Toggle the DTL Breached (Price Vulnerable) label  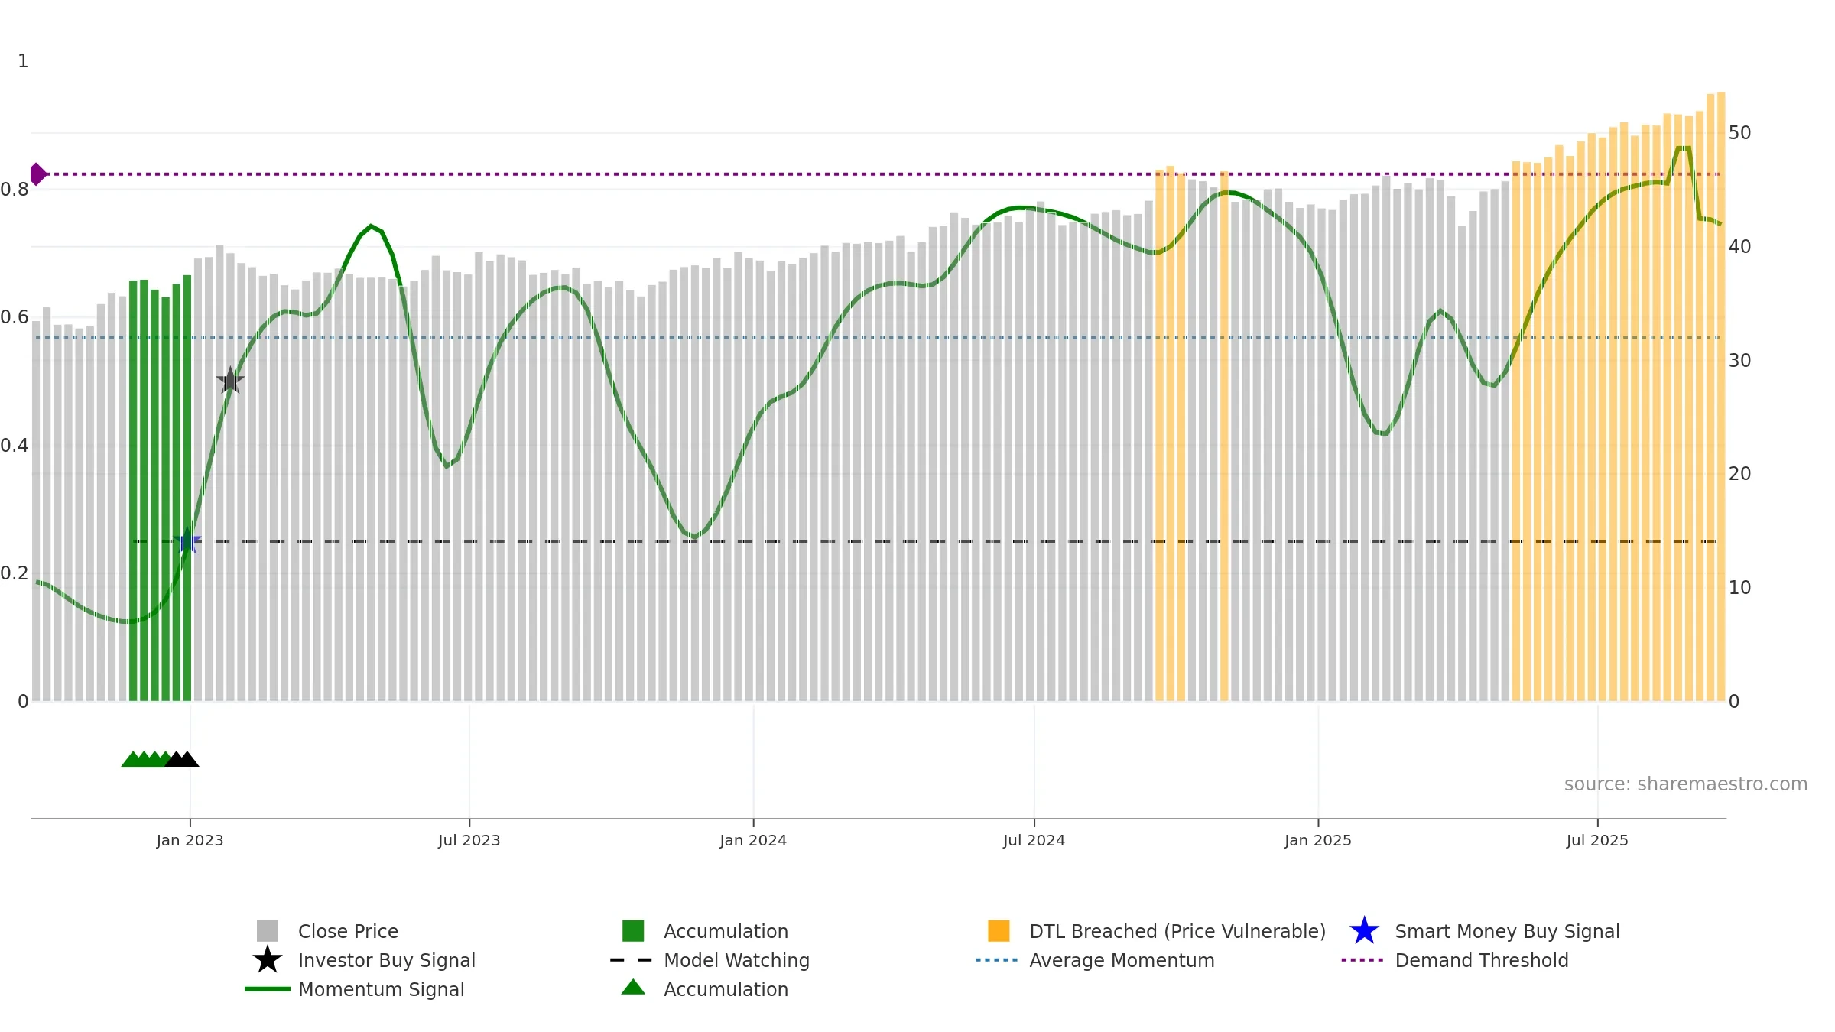1177,932
